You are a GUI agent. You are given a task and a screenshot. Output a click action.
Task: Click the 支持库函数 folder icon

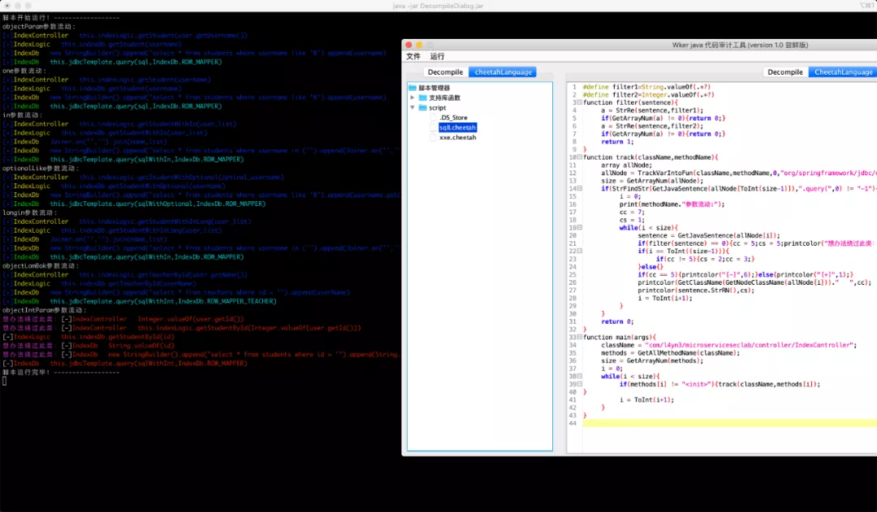pyautogui.click(x=423, y=98)
